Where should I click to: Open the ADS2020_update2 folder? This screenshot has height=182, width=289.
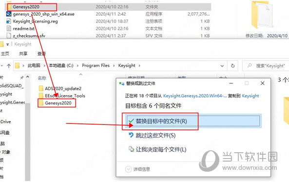63,89
